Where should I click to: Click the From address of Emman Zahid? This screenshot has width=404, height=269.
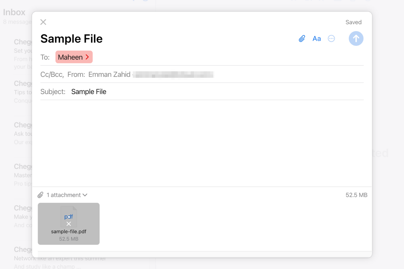tap(172, 74)
